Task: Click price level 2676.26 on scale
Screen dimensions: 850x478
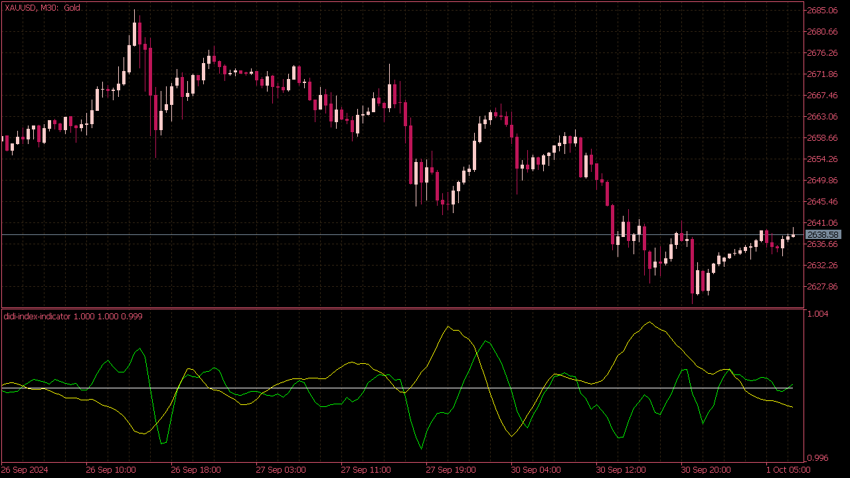Action: point(823,53)
